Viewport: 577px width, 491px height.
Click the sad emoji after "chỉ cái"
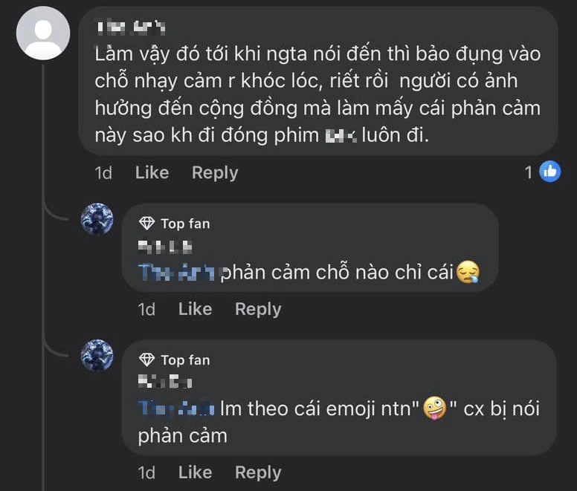468,273
